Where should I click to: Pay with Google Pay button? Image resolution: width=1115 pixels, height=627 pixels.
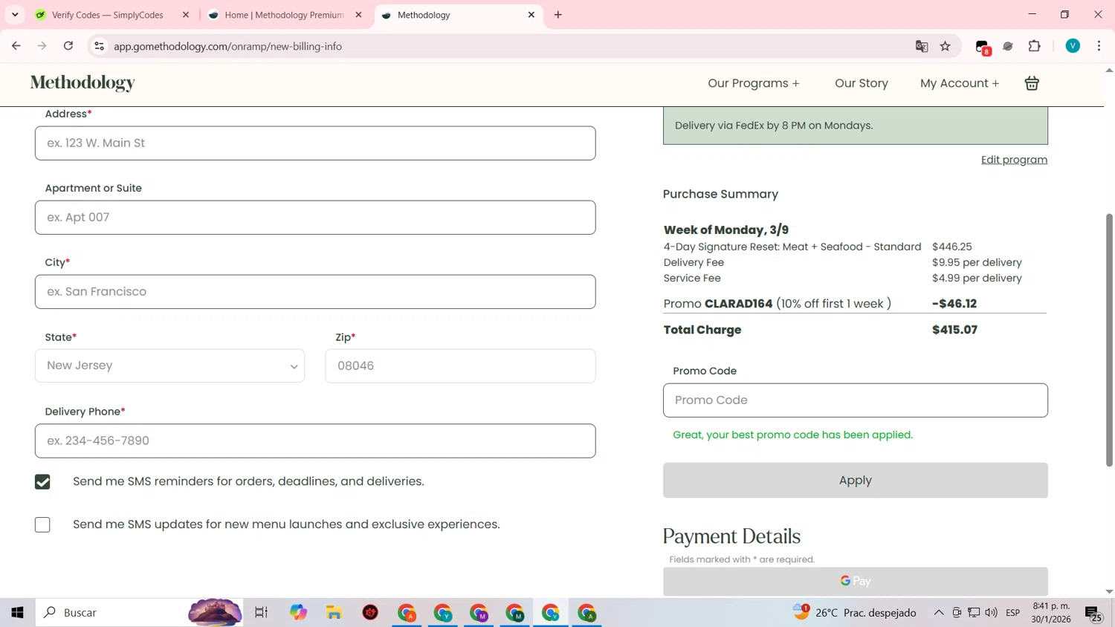pyautogui.click(x=855, y=581)
